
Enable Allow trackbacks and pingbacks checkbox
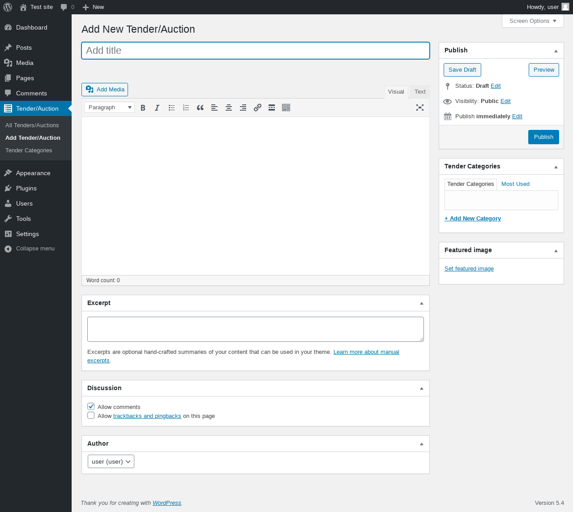coord(91,416)
